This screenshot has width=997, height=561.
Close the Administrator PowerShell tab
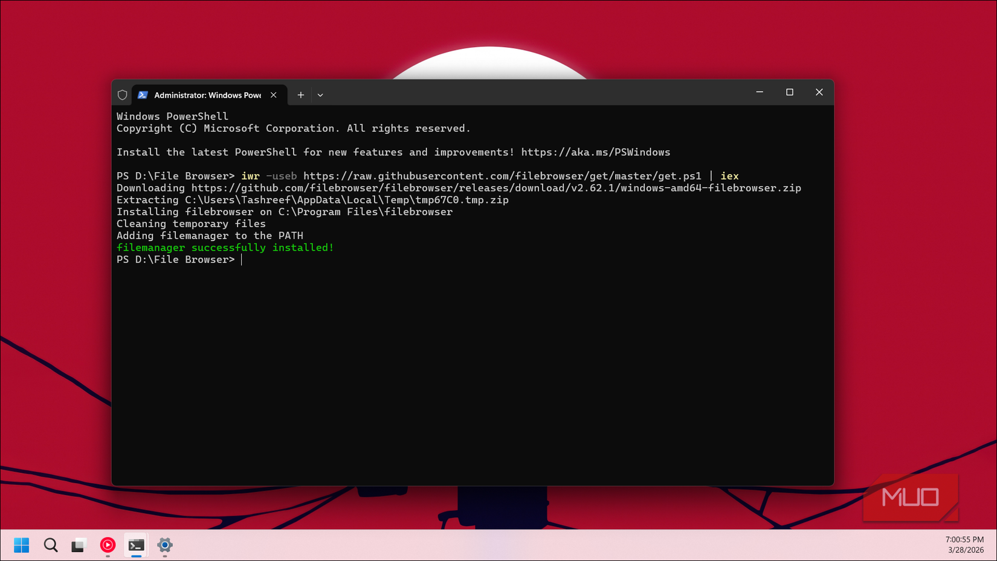[x=274, y=95]
